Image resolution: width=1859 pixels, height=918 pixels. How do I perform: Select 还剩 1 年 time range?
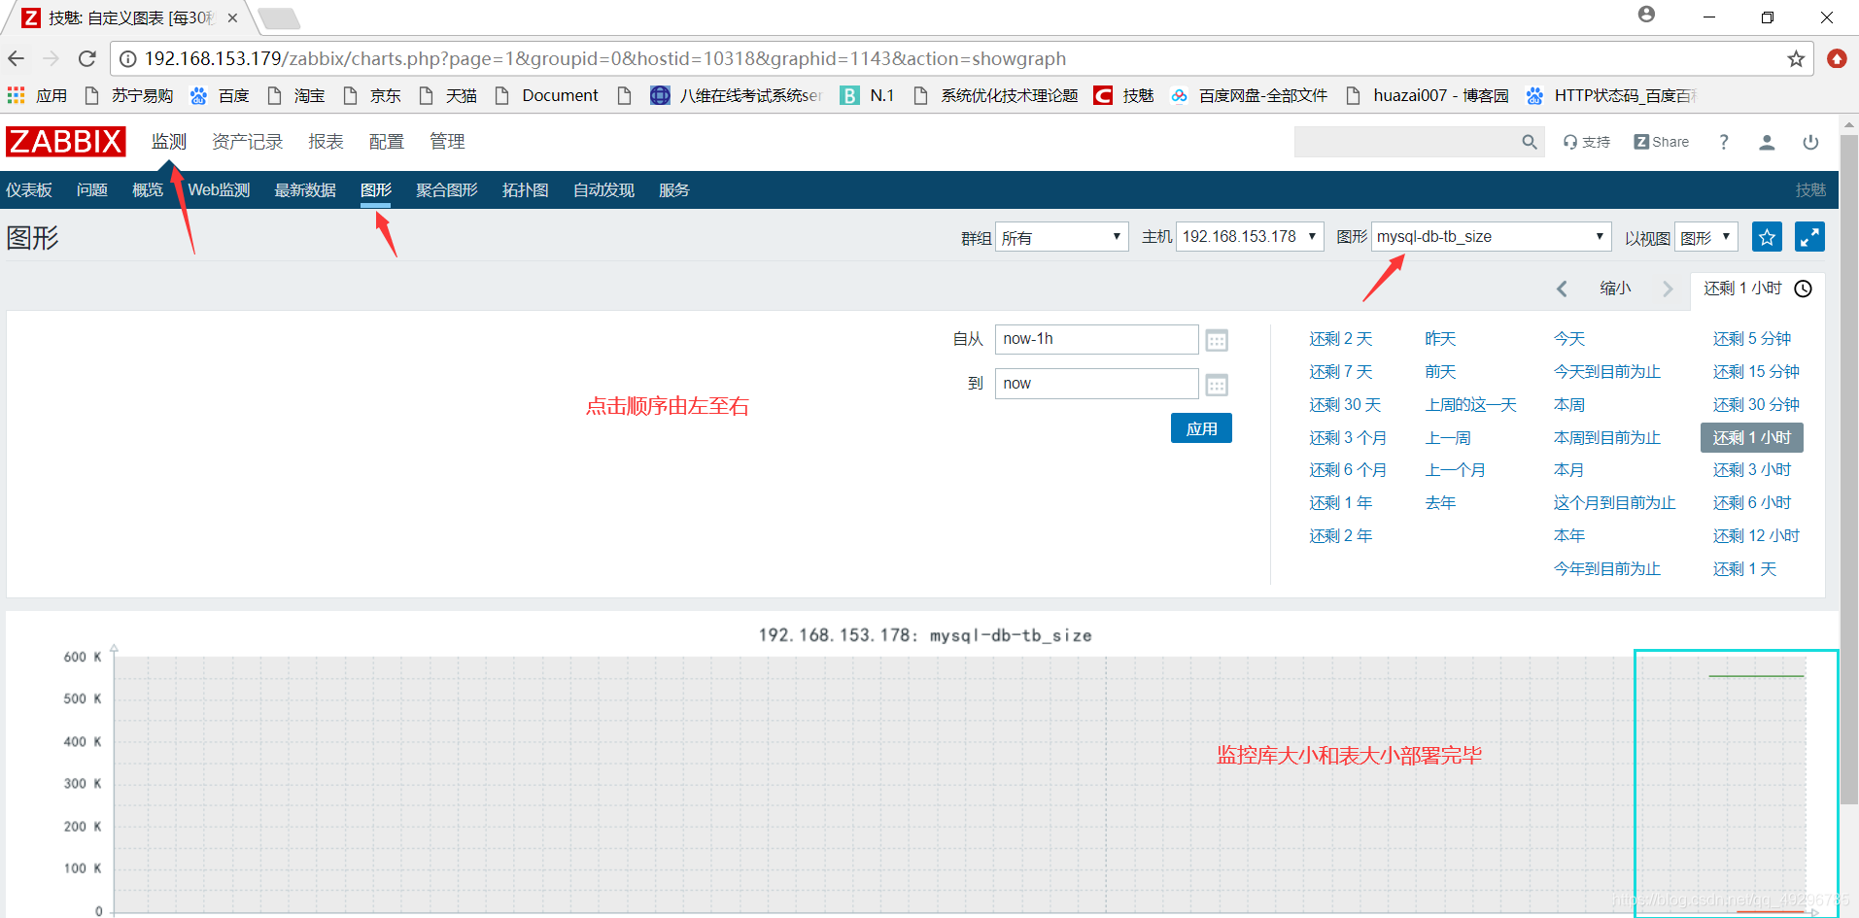coord(1341,503)
